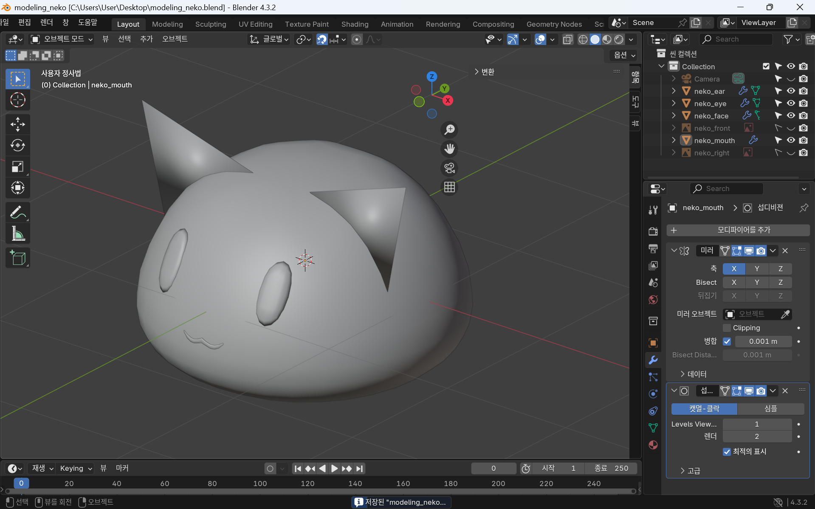Click Levels Viewport value field
This screenshot has height=509, width=815.
757,424
